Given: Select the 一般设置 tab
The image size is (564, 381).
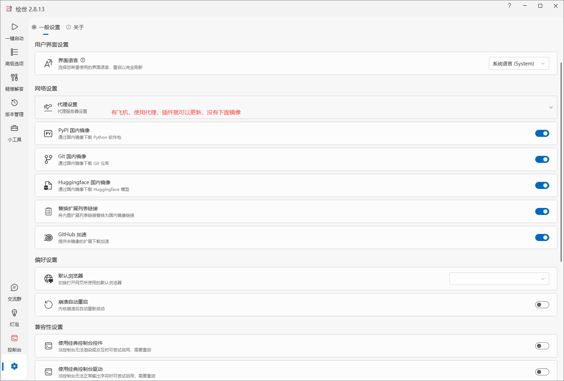Looking at the screenshot, I should tap(46, 27).
